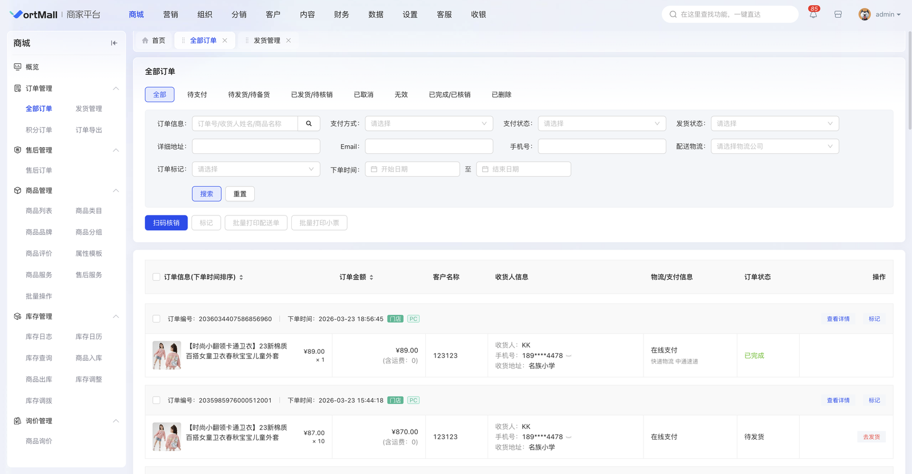Click the store icon beside the bell
This screenshot has width=912, height=474.
pyautogui.click(x=838, y=15)
